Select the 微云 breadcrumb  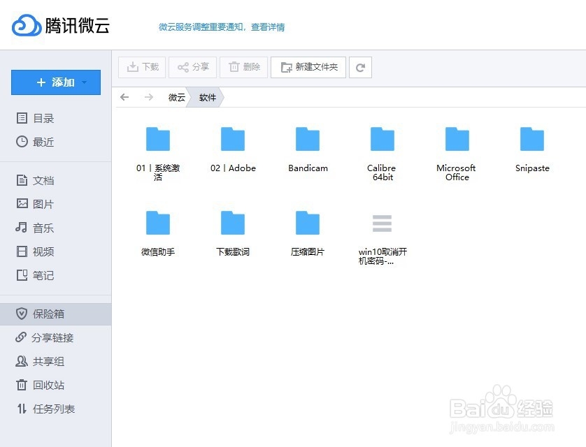177,97
